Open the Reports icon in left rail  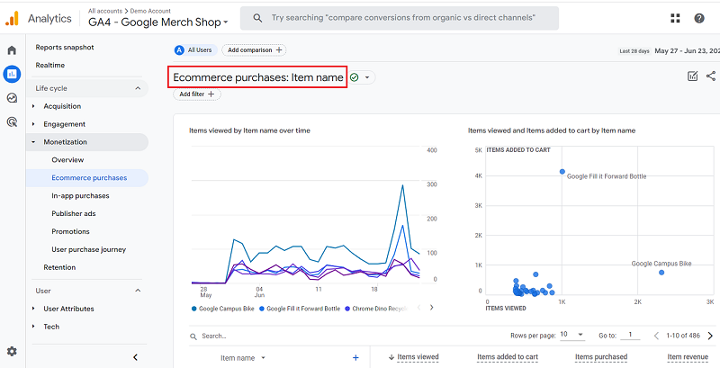point(12,74)
